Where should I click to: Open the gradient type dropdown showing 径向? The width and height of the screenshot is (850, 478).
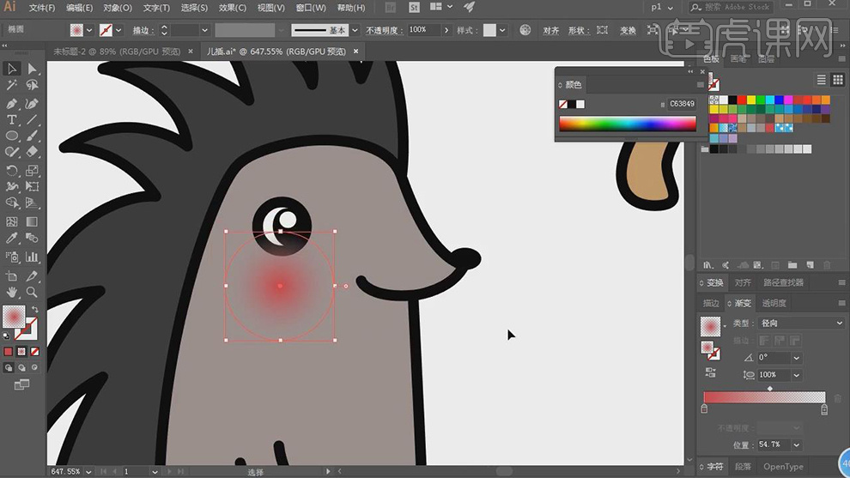click(x=801, y=324)
